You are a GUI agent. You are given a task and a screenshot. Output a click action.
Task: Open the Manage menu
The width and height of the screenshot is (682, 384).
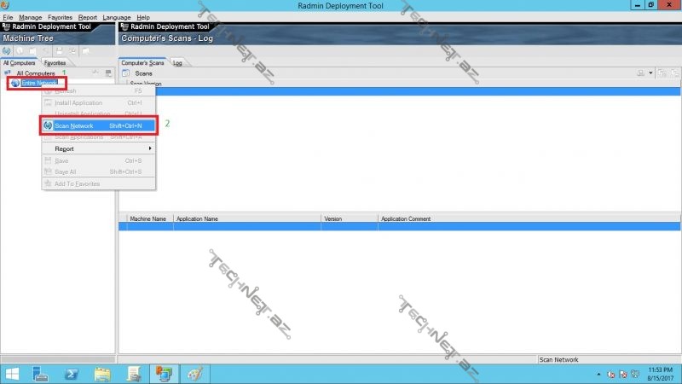(x=31, y=17)
